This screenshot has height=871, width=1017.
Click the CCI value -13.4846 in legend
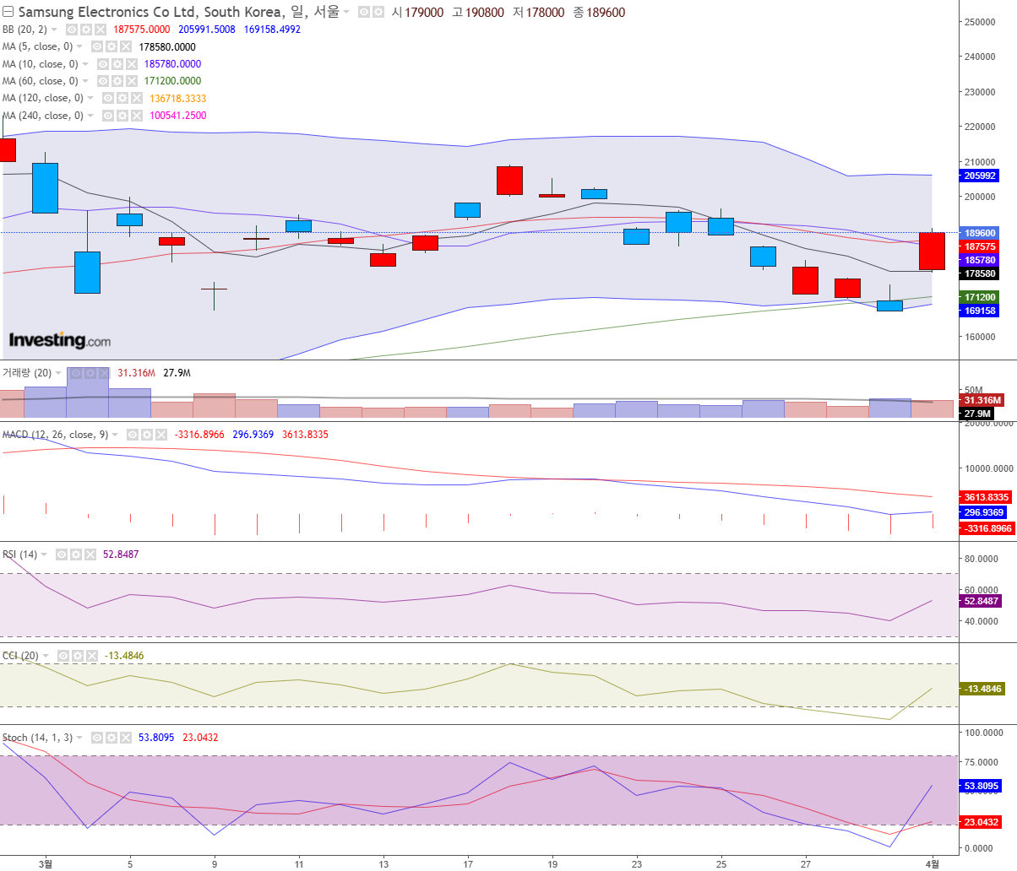(x=124, y=656)
